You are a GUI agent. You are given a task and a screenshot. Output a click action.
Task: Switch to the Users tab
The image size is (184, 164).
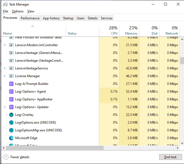(81, 18)
